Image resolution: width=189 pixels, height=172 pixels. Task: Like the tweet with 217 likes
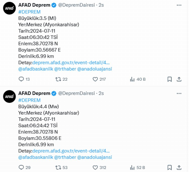[x=95, y=79]
